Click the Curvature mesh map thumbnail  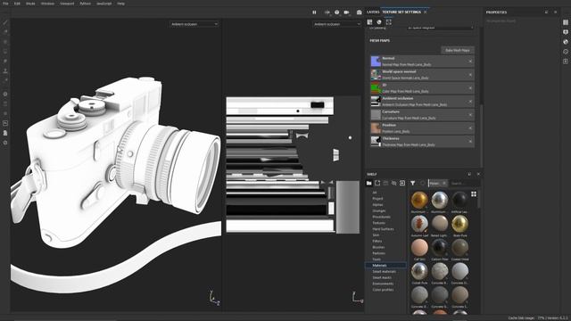pyautogui.click(x=376, y=115)
